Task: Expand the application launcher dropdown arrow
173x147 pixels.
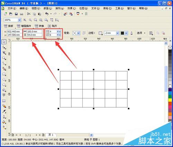Action: 82,14
